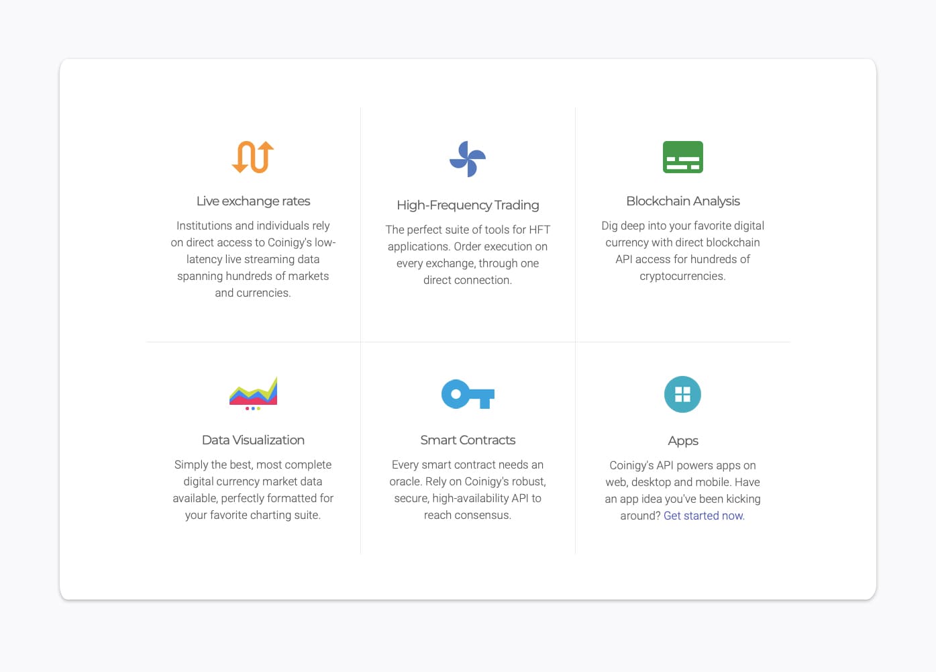Image resolution: width=936 pixels, height=672 pixels.
Task: Click the charting suite description paragraph
Action: coord(253,489)
